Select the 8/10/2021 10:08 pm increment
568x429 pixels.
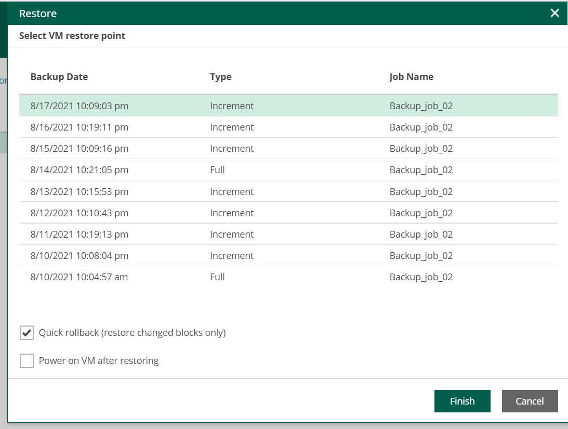click(x=208, y=255)
